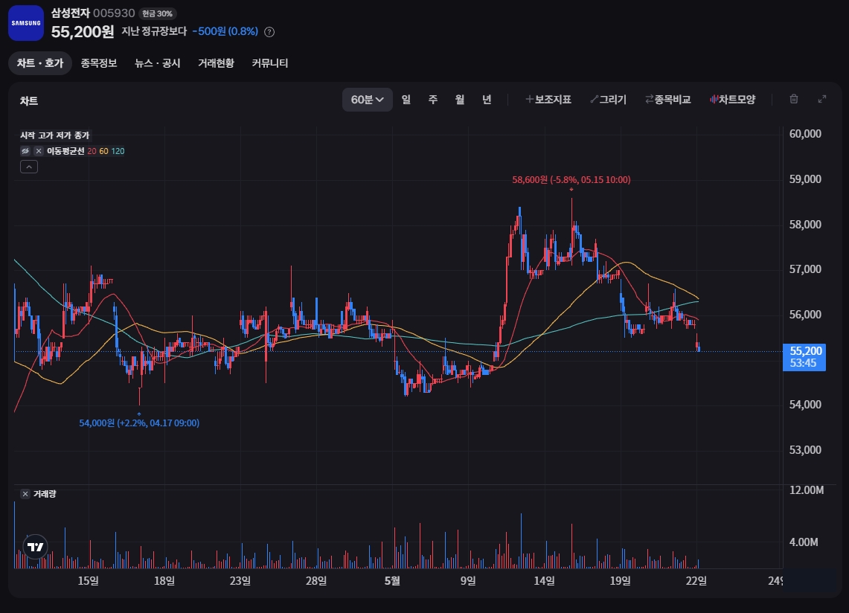The height and width of the screenshot is (613, 849).
Task: Click the Samsung logo icon
Action: 26,23
